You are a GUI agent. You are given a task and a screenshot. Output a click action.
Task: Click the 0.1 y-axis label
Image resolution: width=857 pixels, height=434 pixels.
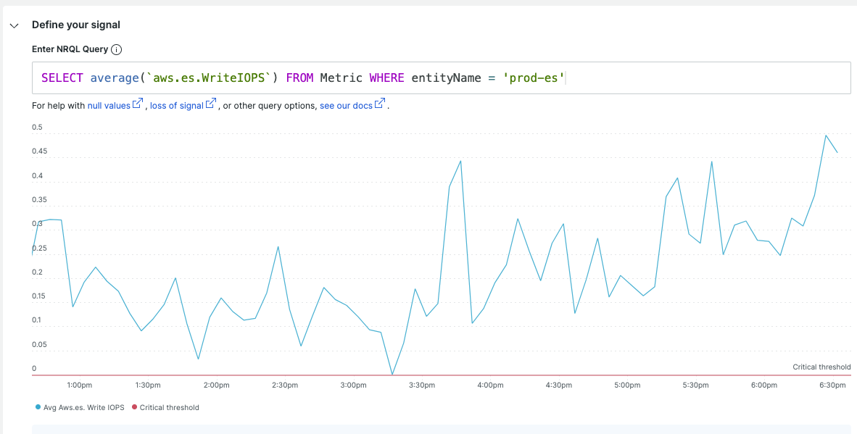(x=37, y=320)
